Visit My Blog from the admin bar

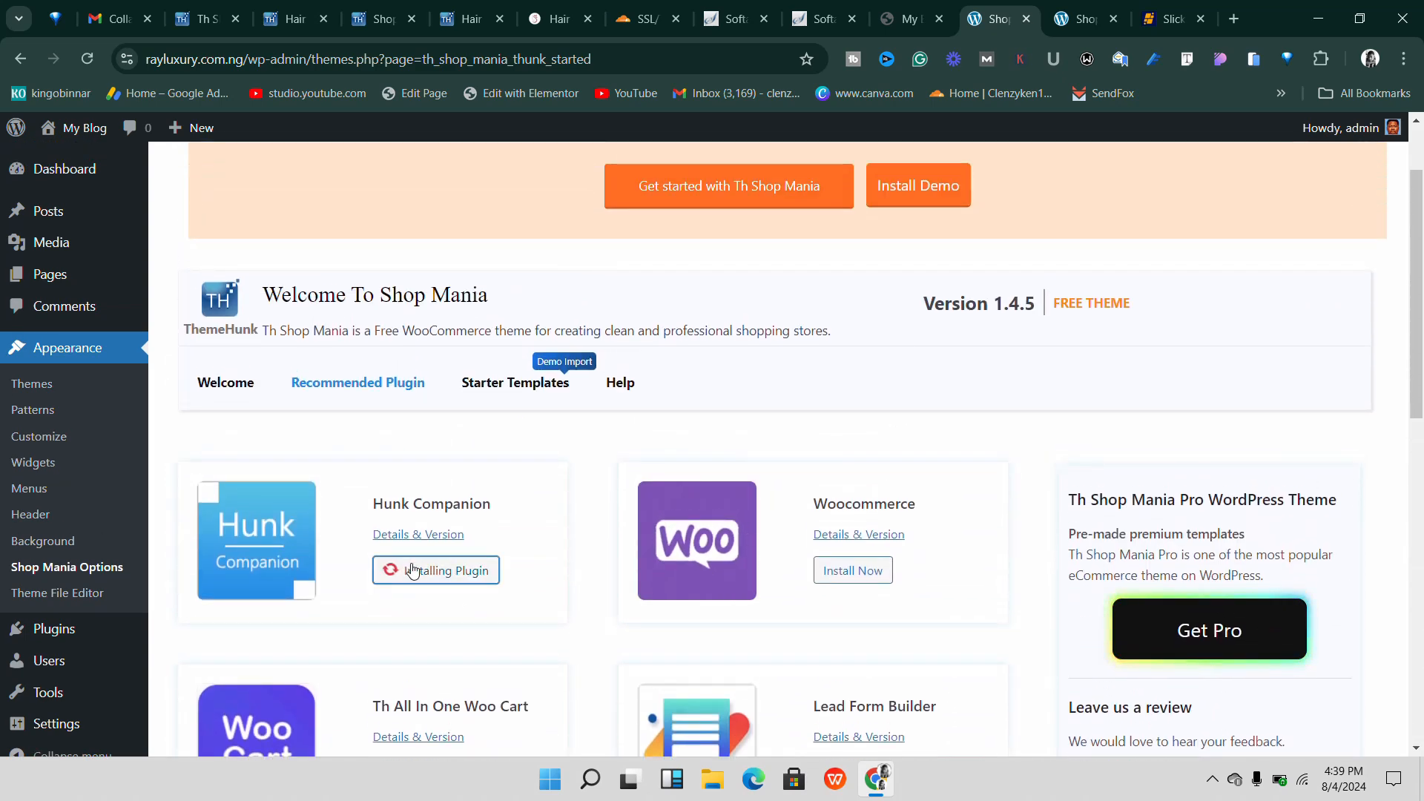(x=74, y=128)
